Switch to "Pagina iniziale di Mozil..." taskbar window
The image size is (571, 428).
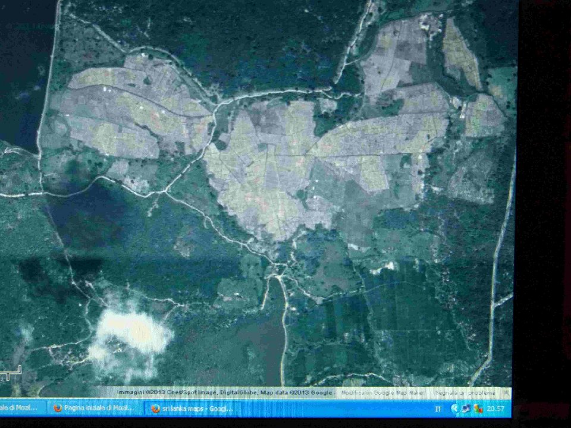(96, 409)
